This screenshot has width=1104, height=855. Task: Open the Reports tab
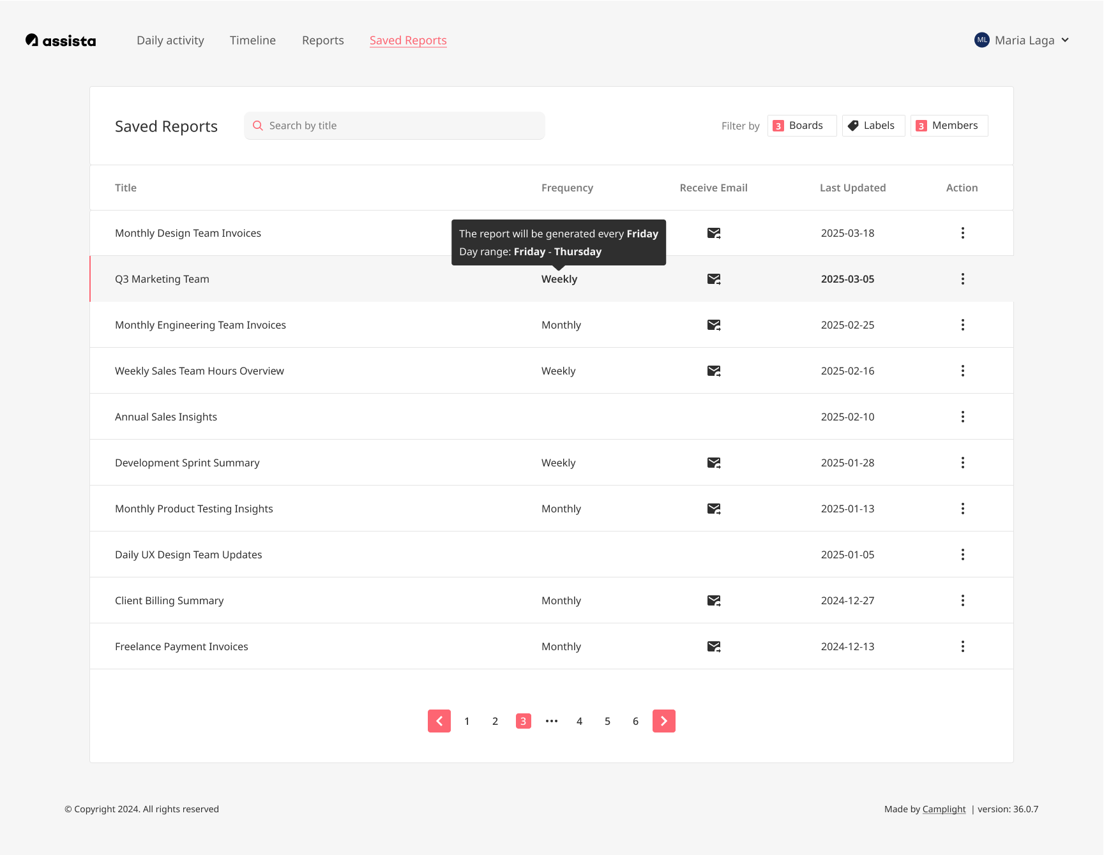tap(323, 40)
